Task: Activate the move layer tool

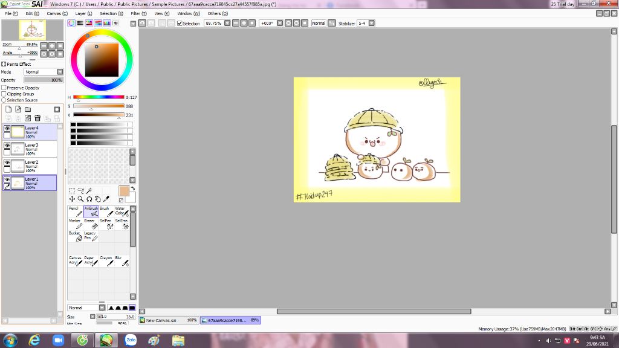Action: coord(73,199)
